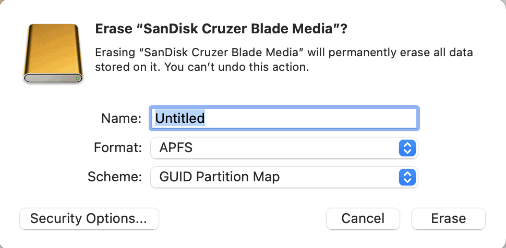This screenshot has height=248, width=506.
Task: Open Security Options
Action: click(89, 218)
